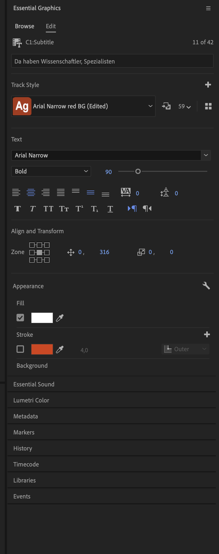
Task: Underline the subtitle text
Action: pyautogui.click(x=110, y=209)
